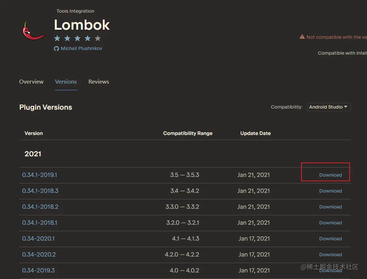Click the Plugin Versions heading
This screenshot has width=367, height=279.
(46, 107)
